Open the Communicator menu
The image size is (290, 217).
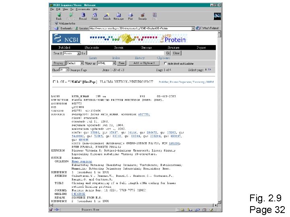pyautogui.click(x=83, y=9)
